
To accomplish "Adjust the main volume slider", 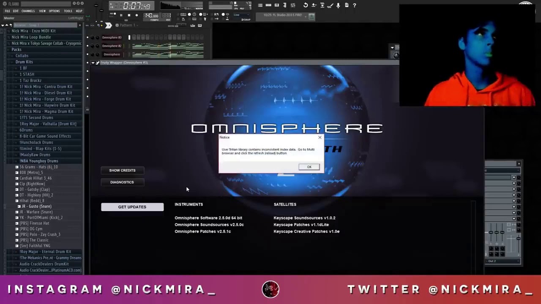I will [96, 5].
